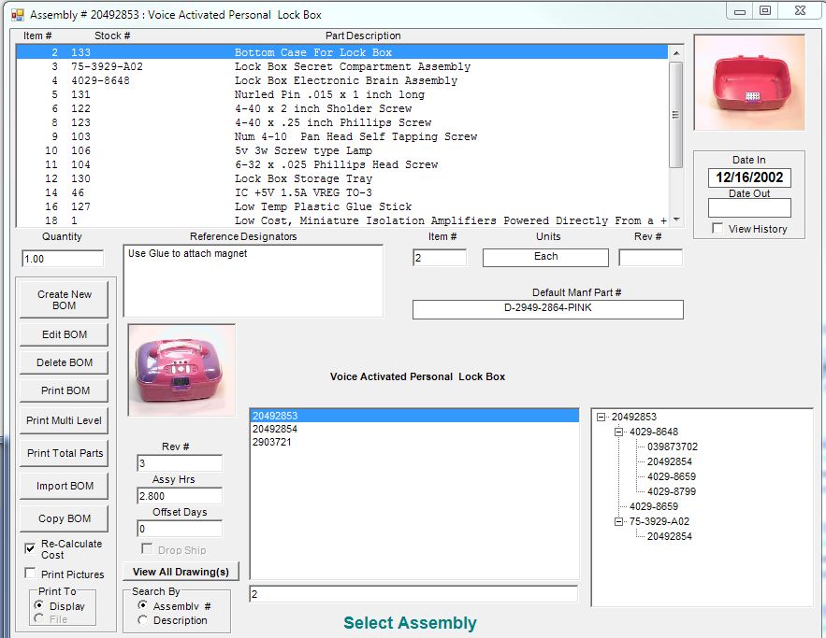The height and width of the screenshot is (638, 826).
Task: Select assembly 2903721 in the assembly list
Action: [414, 442]
